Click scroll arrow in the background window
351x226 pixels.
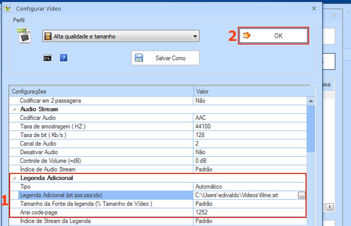[x=330, y=207]
